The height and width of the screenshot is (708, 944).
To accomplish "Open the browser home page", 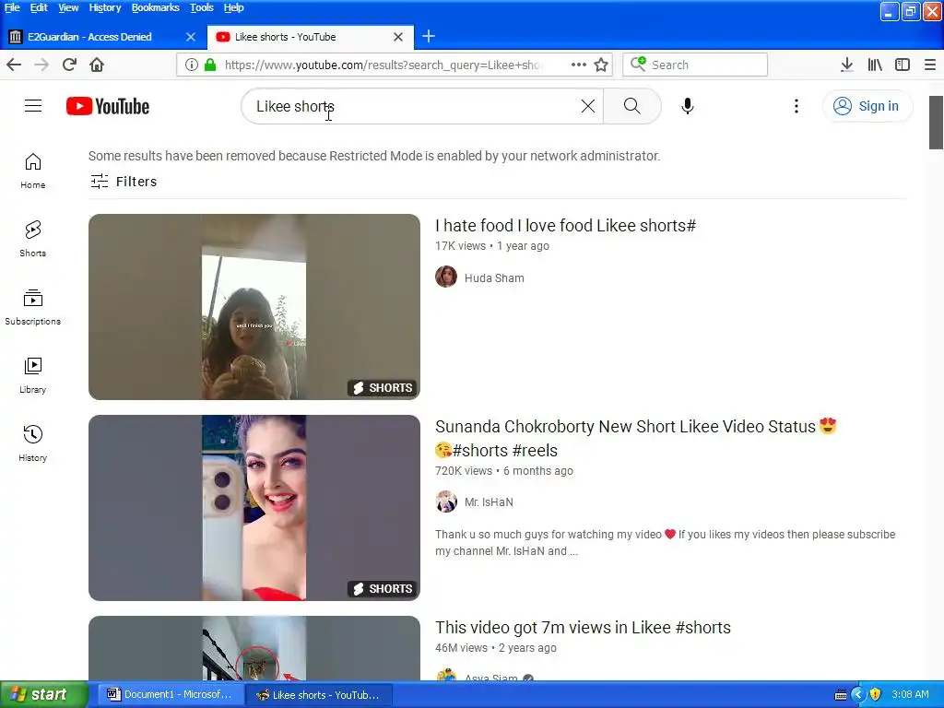I will [97, 65].
